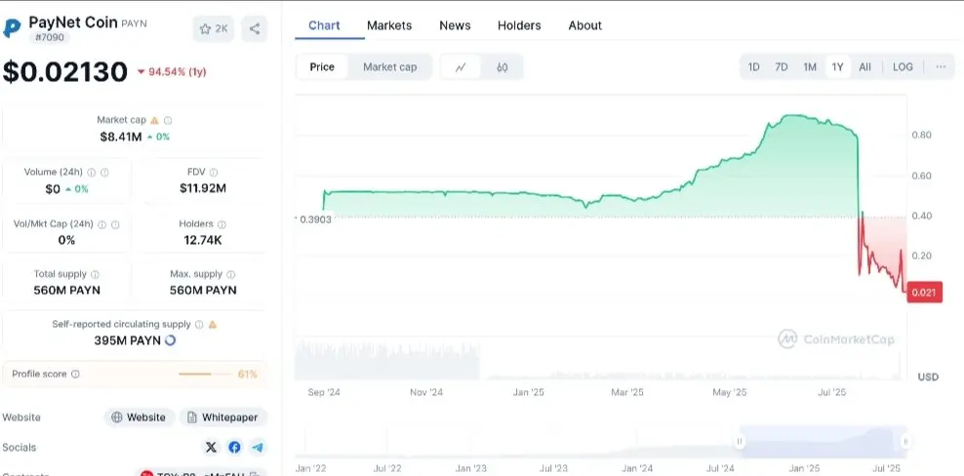Click Market cap warning triangle icon
The image size is (964, 476).
coord(155,121)
